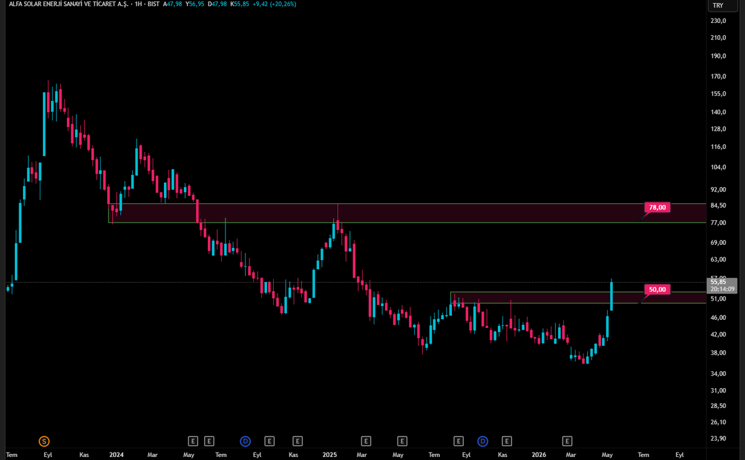The height and width of the screenshot is (460, 745).
Task: Open the E earnings marker above Mar 2025
Action: pyautogui.click(x=366, y=441)
